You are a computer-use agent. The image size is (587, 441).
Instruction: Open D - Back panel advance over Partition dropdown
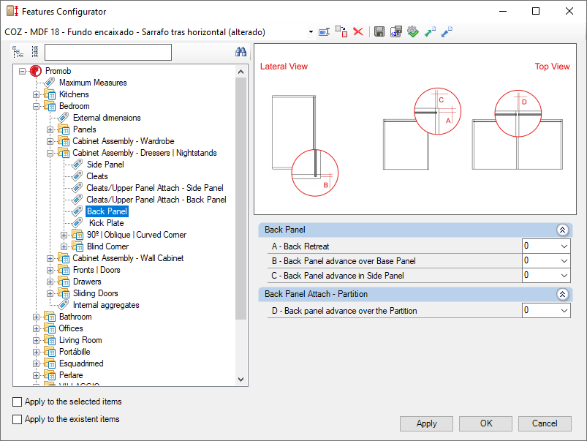[x=564, y=310]
